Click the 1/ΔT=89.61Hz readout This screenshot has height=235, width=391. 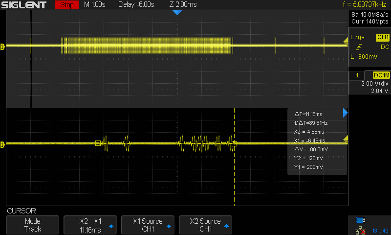point(311,123)
